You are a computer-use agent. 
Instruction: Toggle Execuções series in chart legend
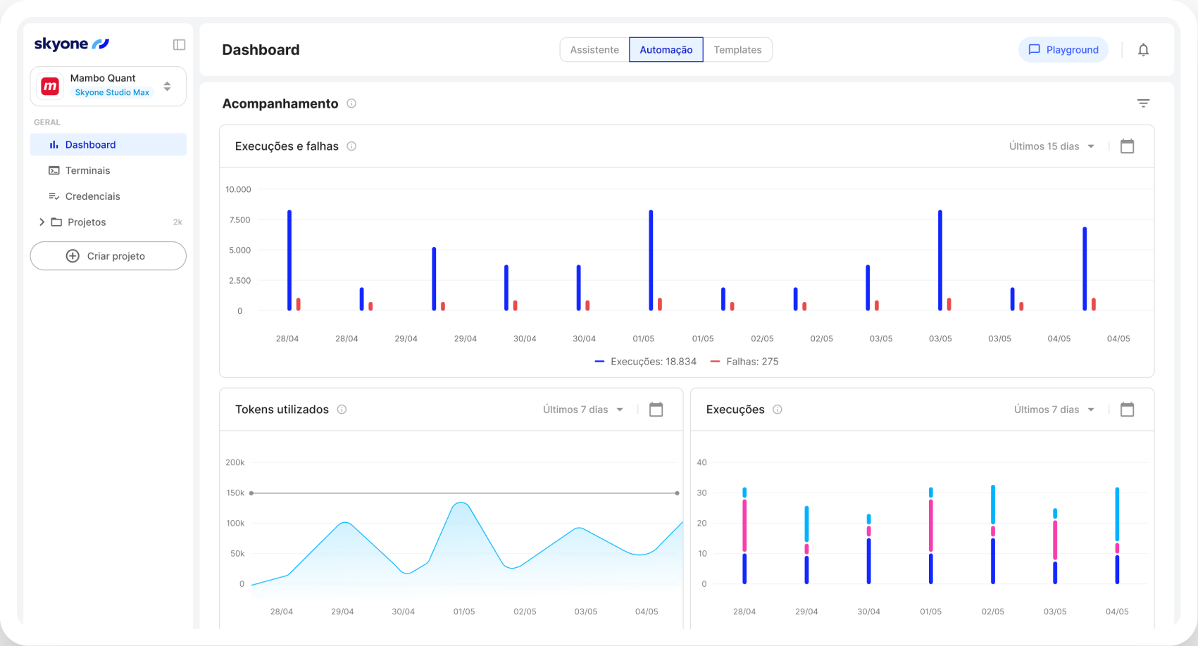point(645,362)
